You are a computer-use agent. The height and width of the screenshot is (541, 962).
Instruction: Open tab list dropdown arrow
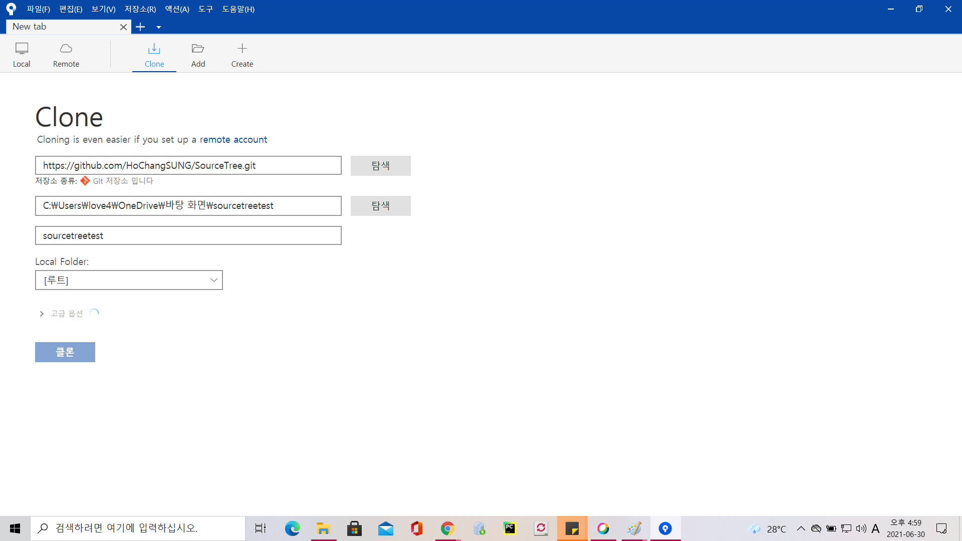(159, 27)
